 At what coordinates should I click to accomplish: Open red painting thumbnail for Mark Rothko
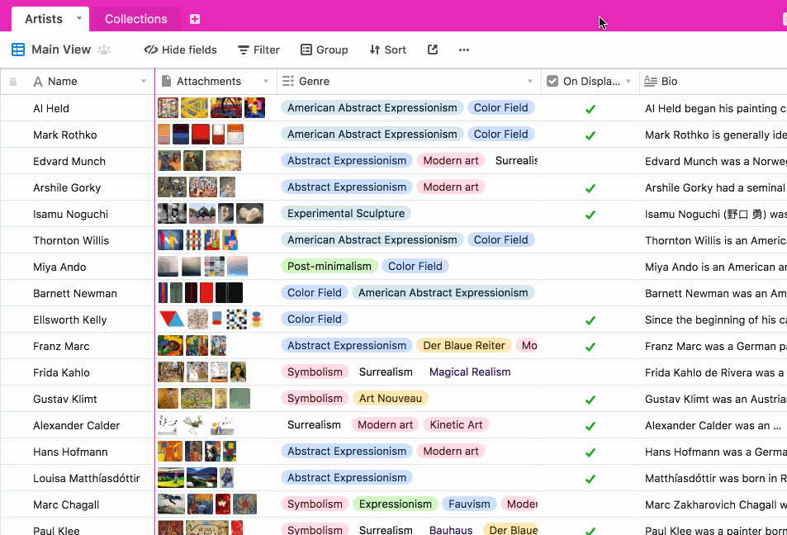coord(201,135)
